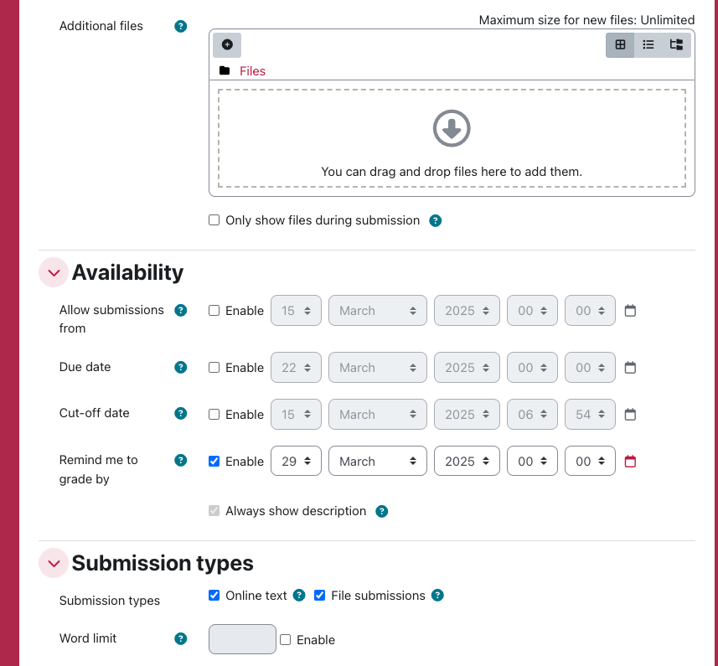Open help for Additional files
This screenshot has height=666, width=718.
pyautogui.click(x=181, y=27)
